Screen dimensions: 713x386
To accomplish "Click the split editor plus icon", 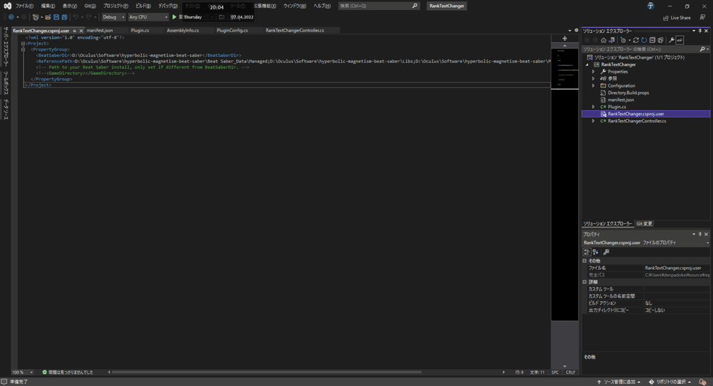I will coord(564,38).
